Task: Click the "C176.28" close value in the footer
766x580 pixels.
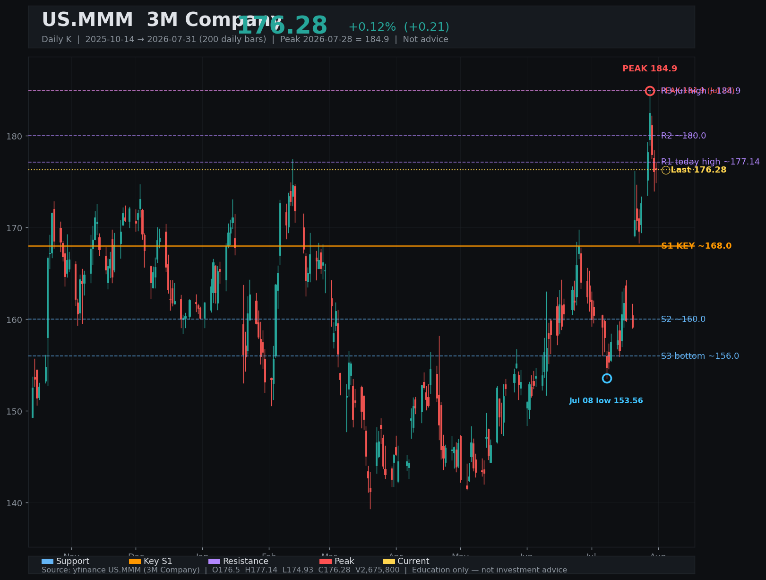Action: click(x=334, y=570)
